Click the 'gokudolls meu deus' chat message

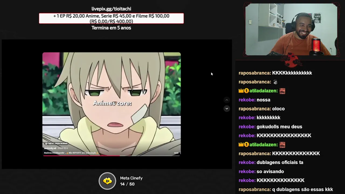pos(270,127)
